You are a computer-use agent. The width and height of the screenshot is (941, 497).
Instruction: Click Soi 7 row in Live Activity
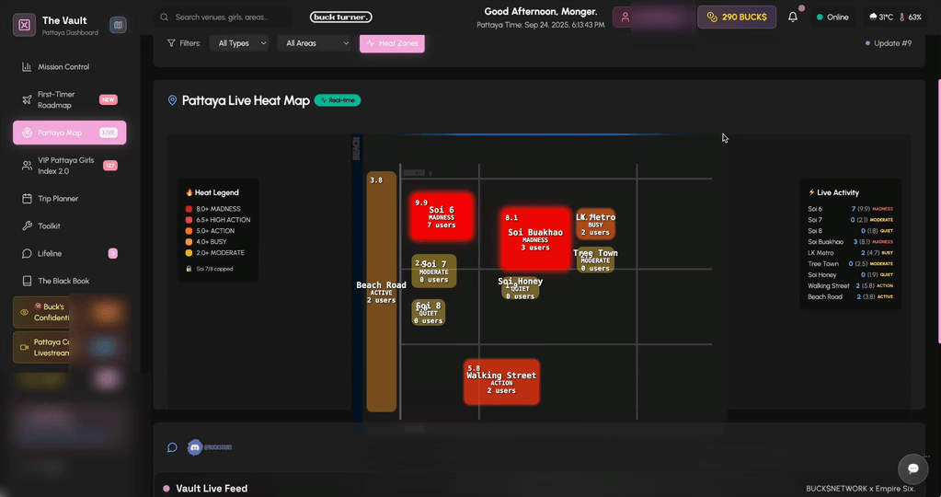click(850, 220)
